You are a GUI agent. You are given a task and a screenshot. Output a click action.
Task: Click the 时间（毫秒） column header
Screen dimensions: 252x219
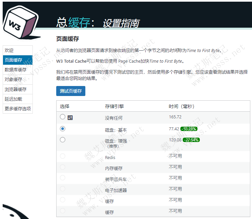[181, 106]
